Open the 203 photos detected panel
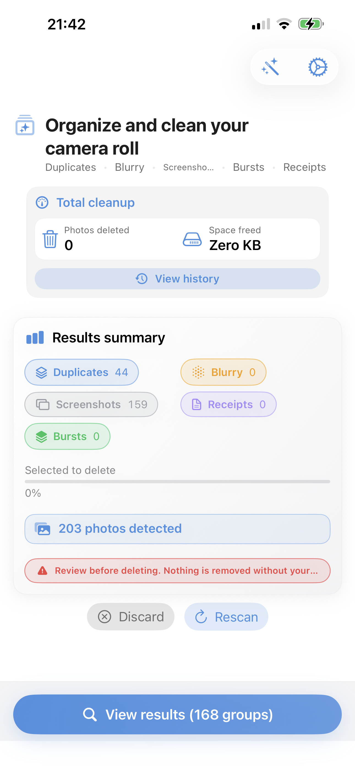 point(177,528)
